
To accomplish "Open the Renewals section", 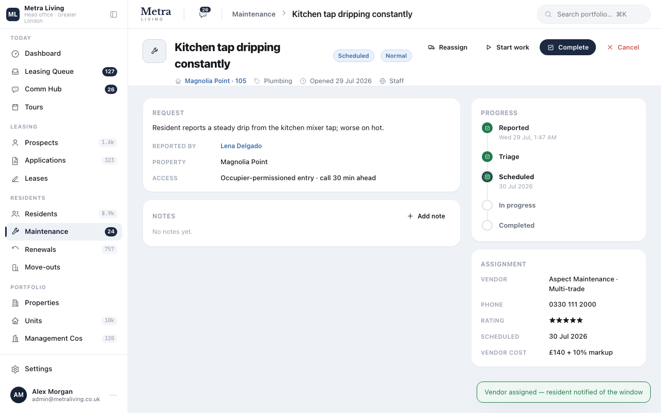I will (64, 250).
